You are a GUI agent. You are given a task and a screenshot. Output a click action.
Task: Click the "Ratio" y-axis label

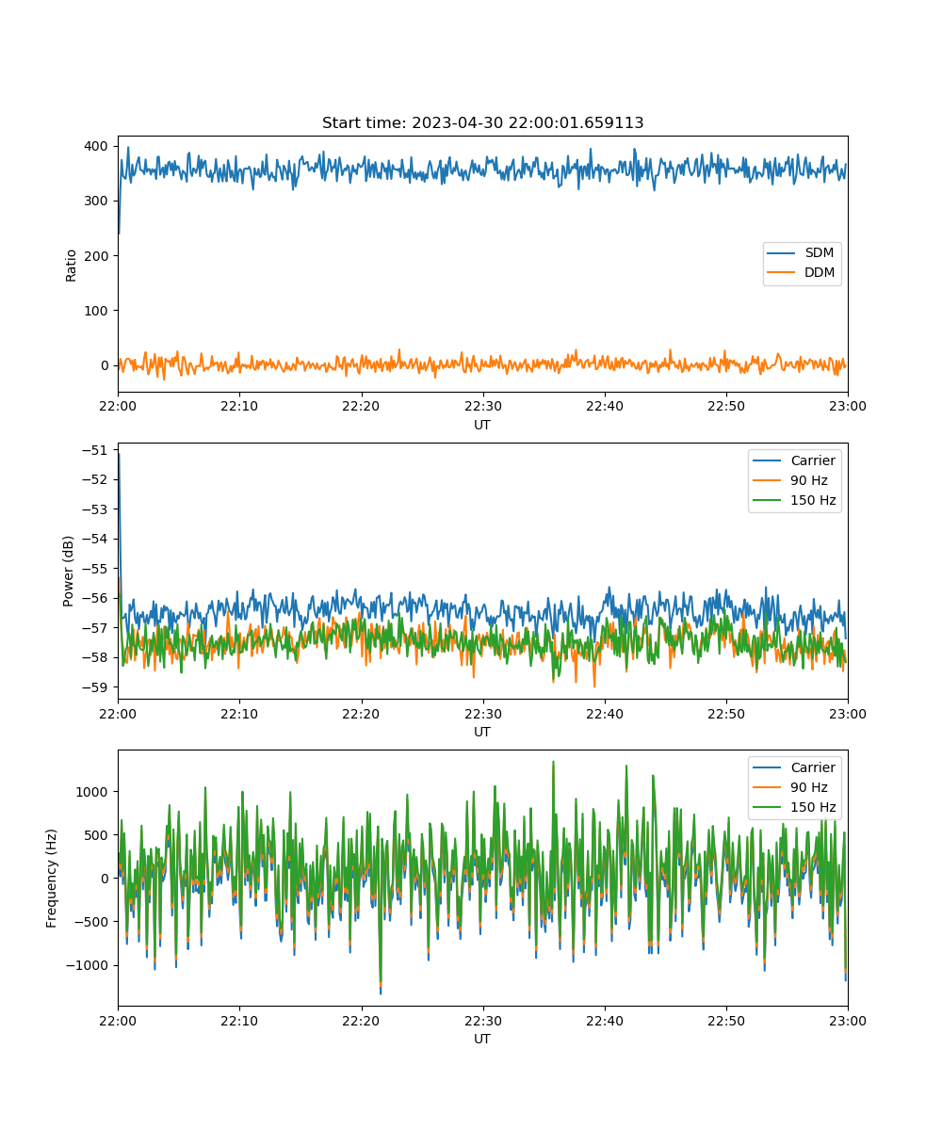pos(72,264)
